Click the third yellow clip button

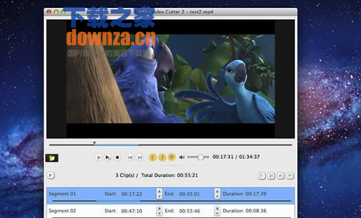click(x=171, y=157)
